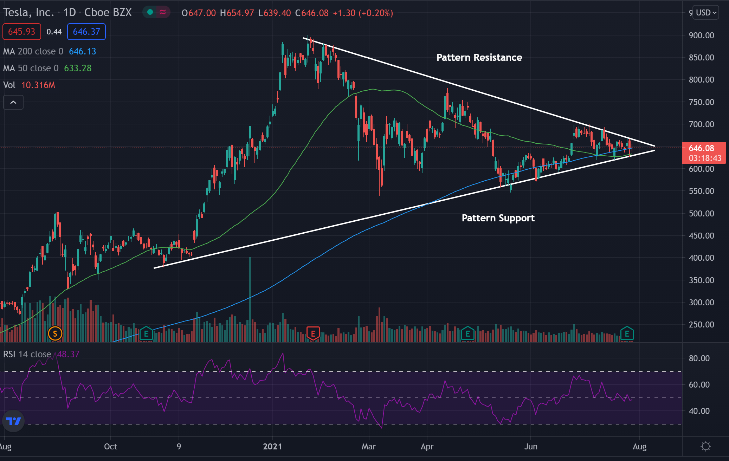This screenshot has width=729, height=461.
Task: Click the 500.00 price axis label
Action: [x=701, y=213]
